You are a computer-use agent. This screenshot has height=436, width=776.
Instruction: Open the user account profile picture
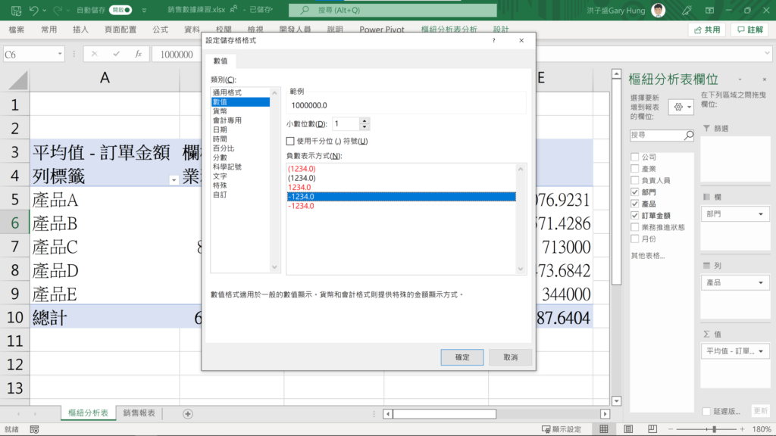(659, 10)
